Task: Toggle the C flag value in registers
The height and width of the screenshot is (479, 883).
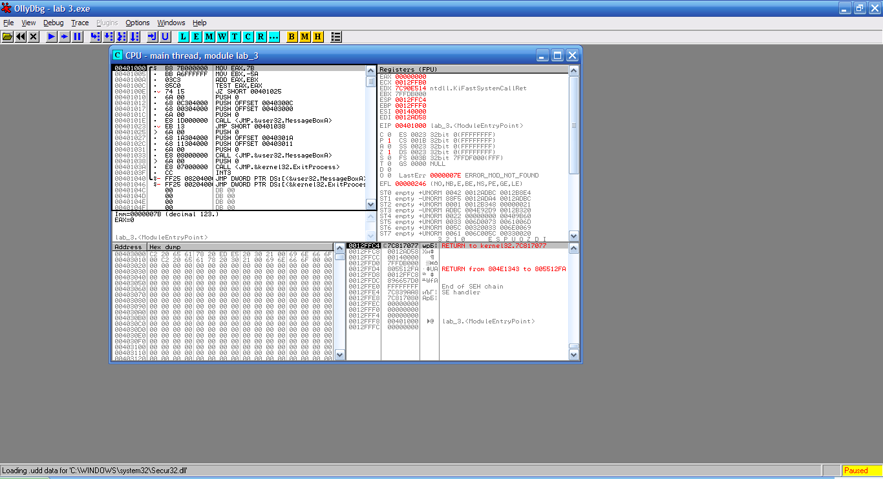Action: coord(390,134)
